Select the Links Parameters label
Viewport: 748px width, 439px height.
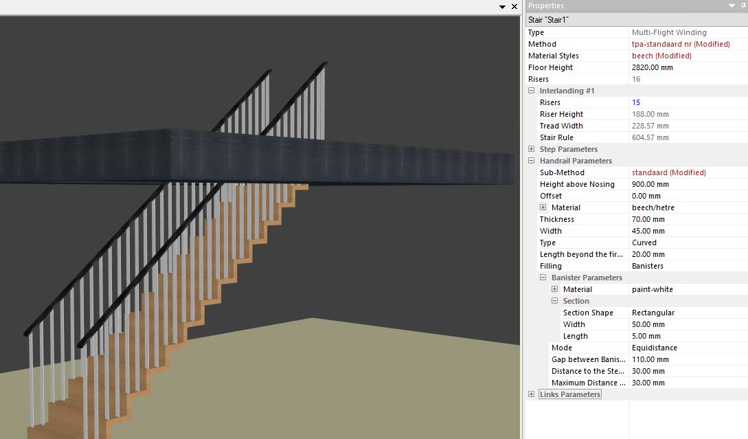[569, 394]
